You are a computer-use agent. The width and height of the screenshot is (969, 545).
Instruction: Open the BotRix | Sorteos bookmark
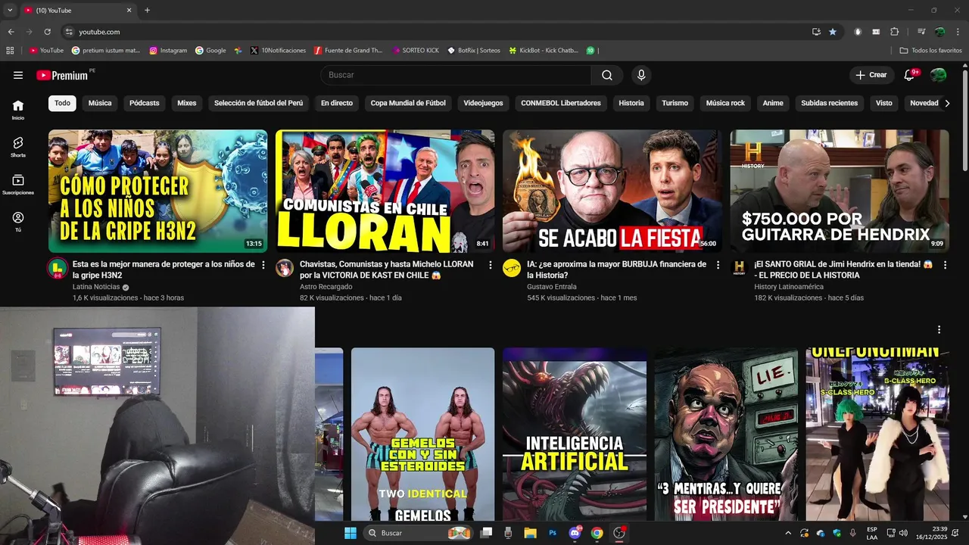[x=474, y=51]
